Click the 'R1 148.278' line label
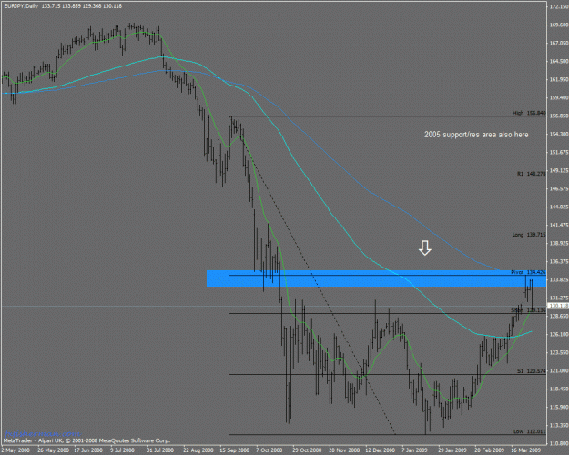The width and height of the screenshot is (569, 455). 531,174
